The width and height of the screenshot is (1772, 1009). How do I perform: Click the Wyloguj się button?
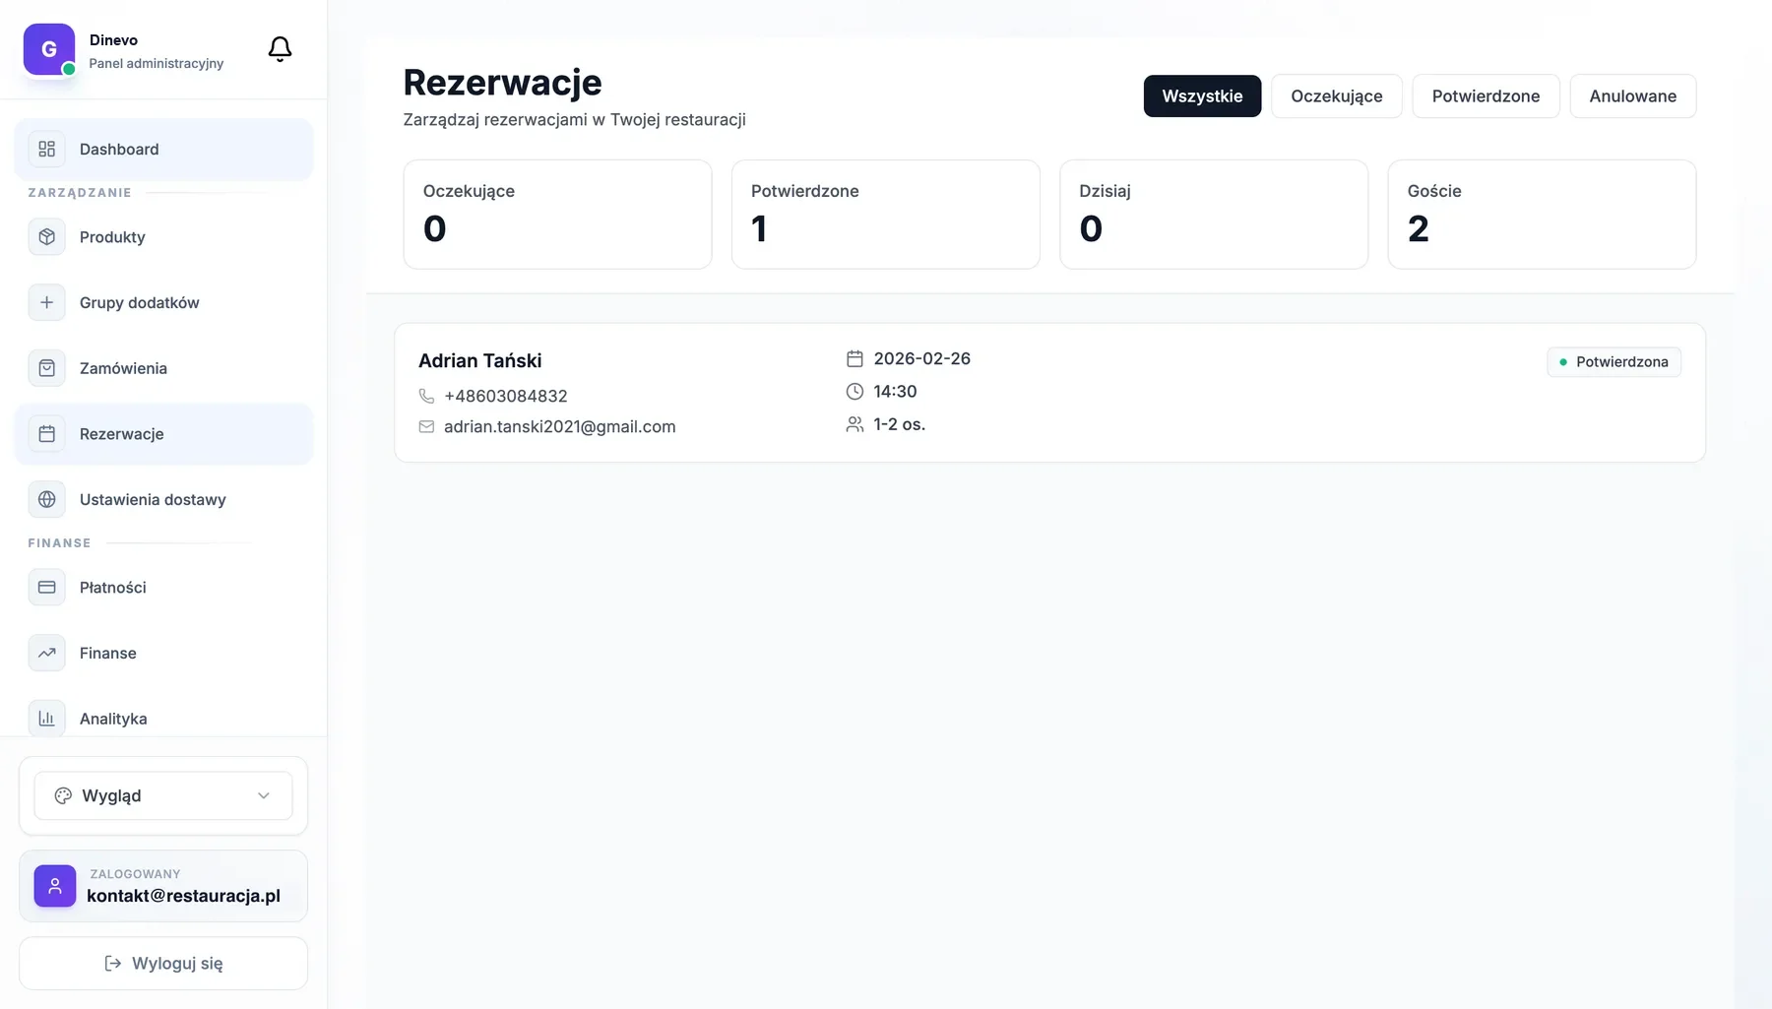coord(163,963)
